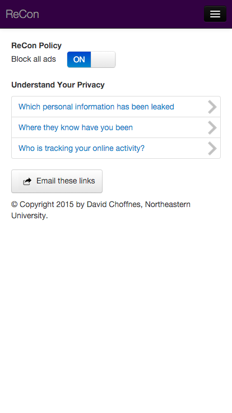This screenshot has width=232, height=413.
Task: Click the copyright David Choffnes text
Action: click(101, 210)
